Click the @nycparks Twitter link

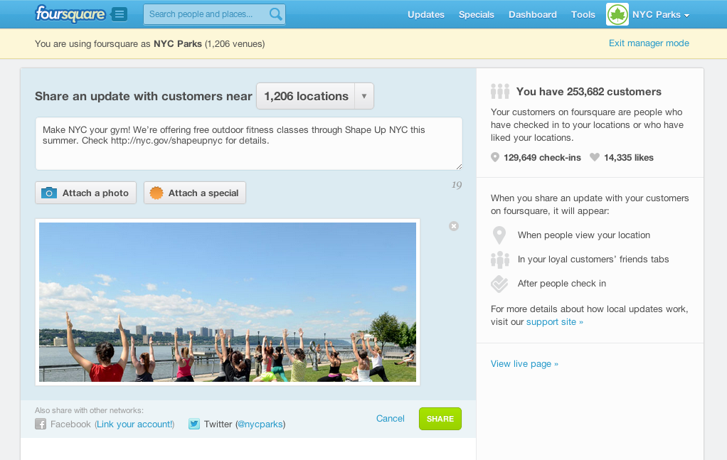coord(260,424)
